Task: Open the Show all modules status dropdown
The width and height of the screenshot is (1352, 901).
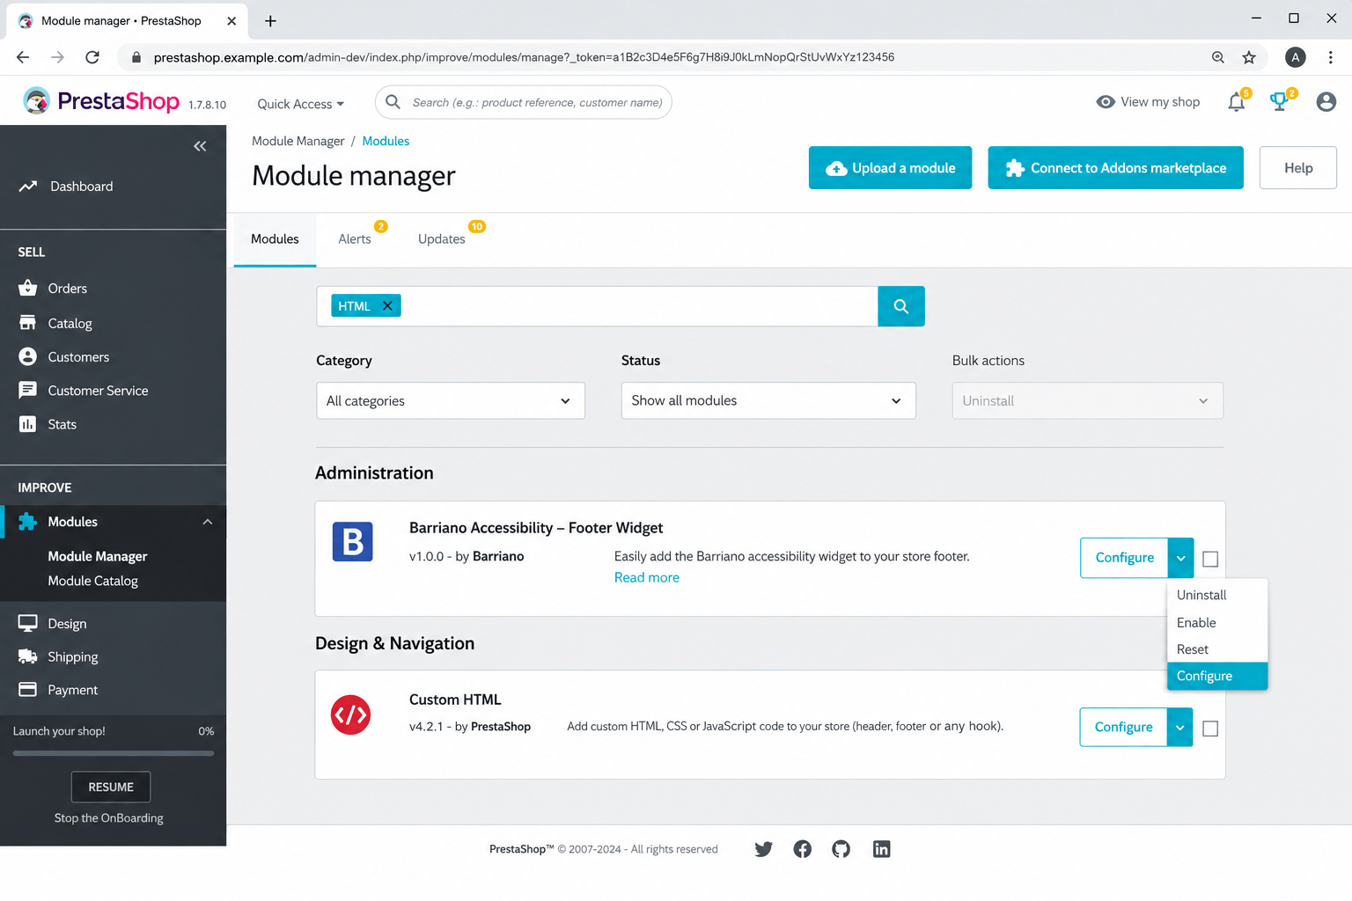Action: [x=768, y=400]
